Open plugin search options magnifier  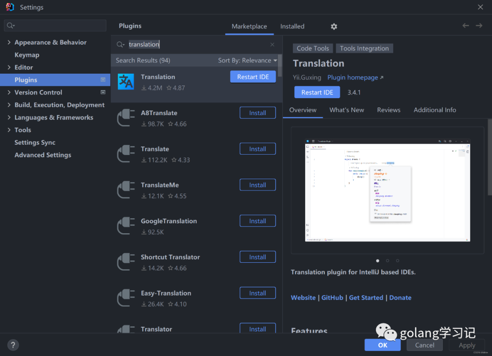120,45
